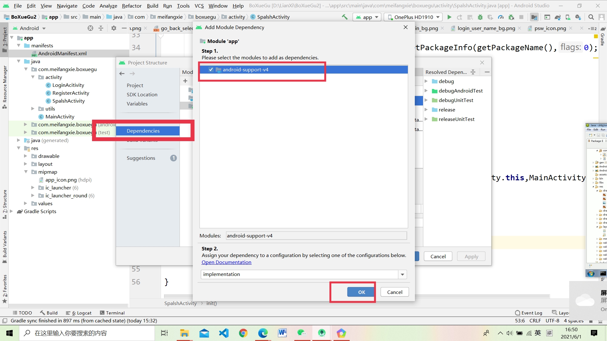This screenshot has width=607, height=341.
Task: Open Documentation link in Step 2
Action: click(226, 262)
